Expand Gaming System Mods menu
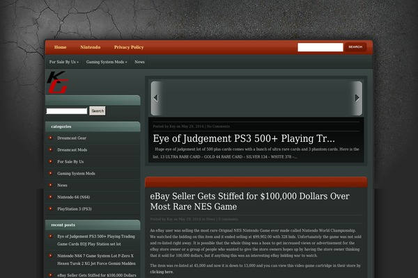 point(107,62)
